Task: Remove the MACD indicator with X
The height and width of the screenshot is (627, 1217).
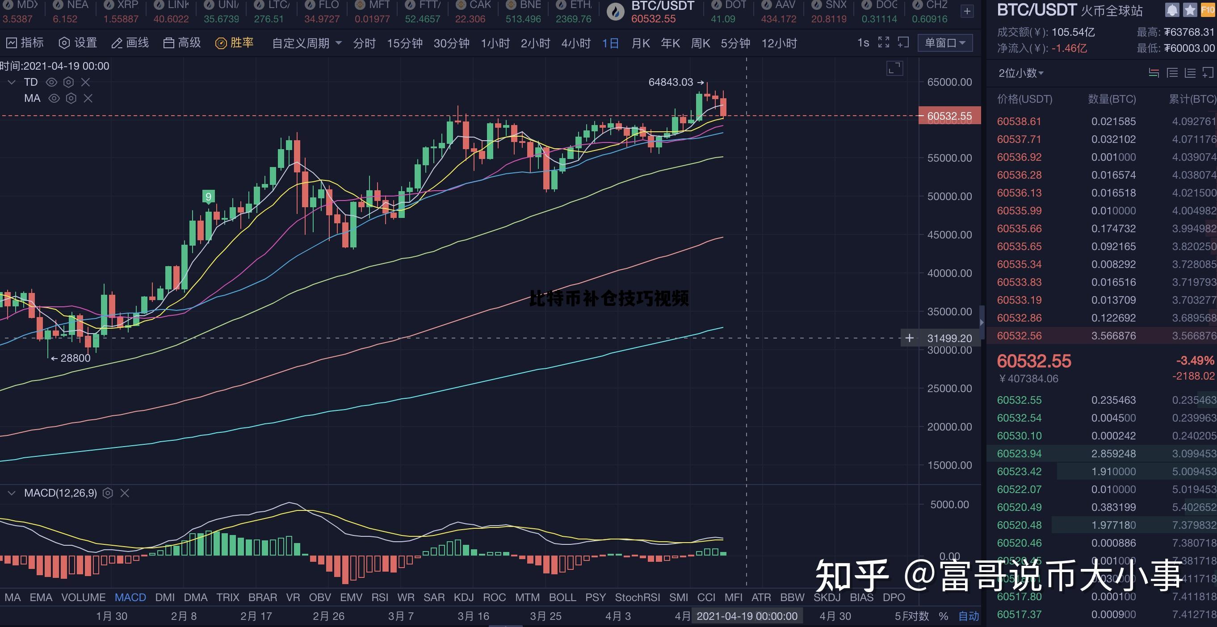Action: 125,493
